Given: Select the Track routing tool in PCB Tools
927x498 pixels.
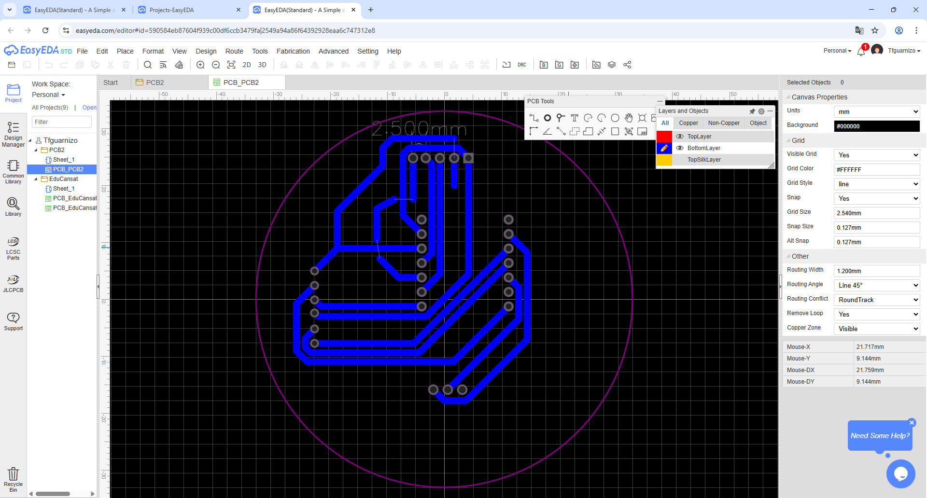Looking at the screenshot, I should [x=534, y=118].
